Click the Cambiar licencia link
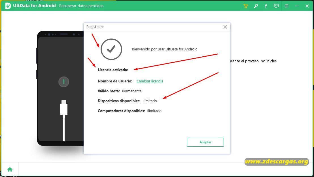The image size is (314, 177). (150, 81)
